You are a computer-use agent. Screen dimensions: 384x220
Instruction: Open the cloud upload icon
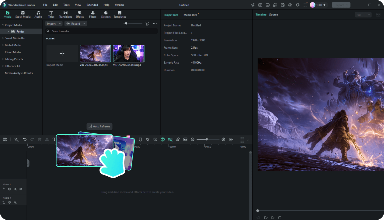pos(290,5)
